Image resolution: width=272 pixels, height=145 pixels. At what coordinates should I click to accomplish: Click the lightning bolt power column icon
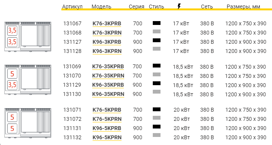179,7
